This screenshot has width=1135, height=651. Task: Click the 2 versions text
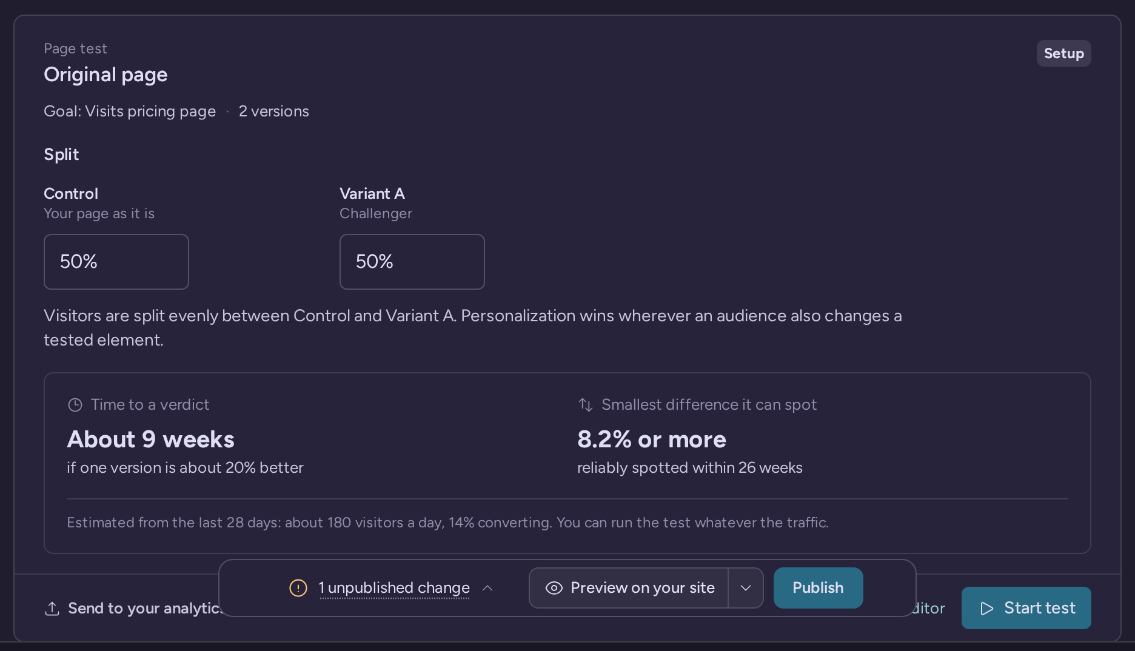point(274,112)
